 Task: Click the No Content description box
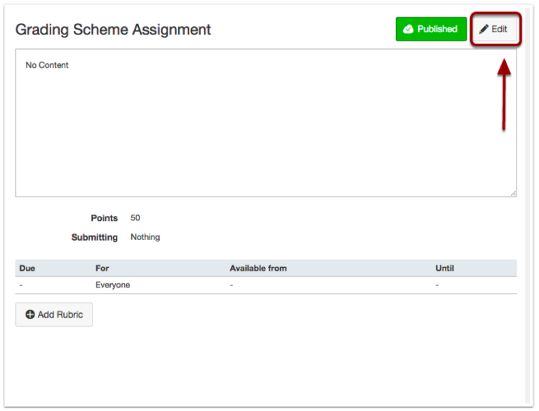pyautogui.click(x=266, y=123)
